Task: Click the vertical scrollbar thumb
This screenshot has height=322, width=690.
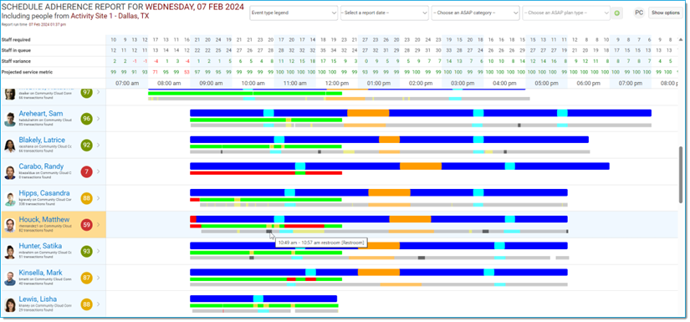Action: [x=682, y=175]
